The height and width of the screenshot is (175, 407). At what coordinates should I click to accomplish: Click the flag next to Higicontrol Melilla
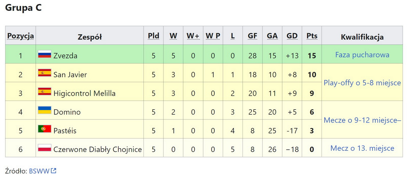click(44, 91)
